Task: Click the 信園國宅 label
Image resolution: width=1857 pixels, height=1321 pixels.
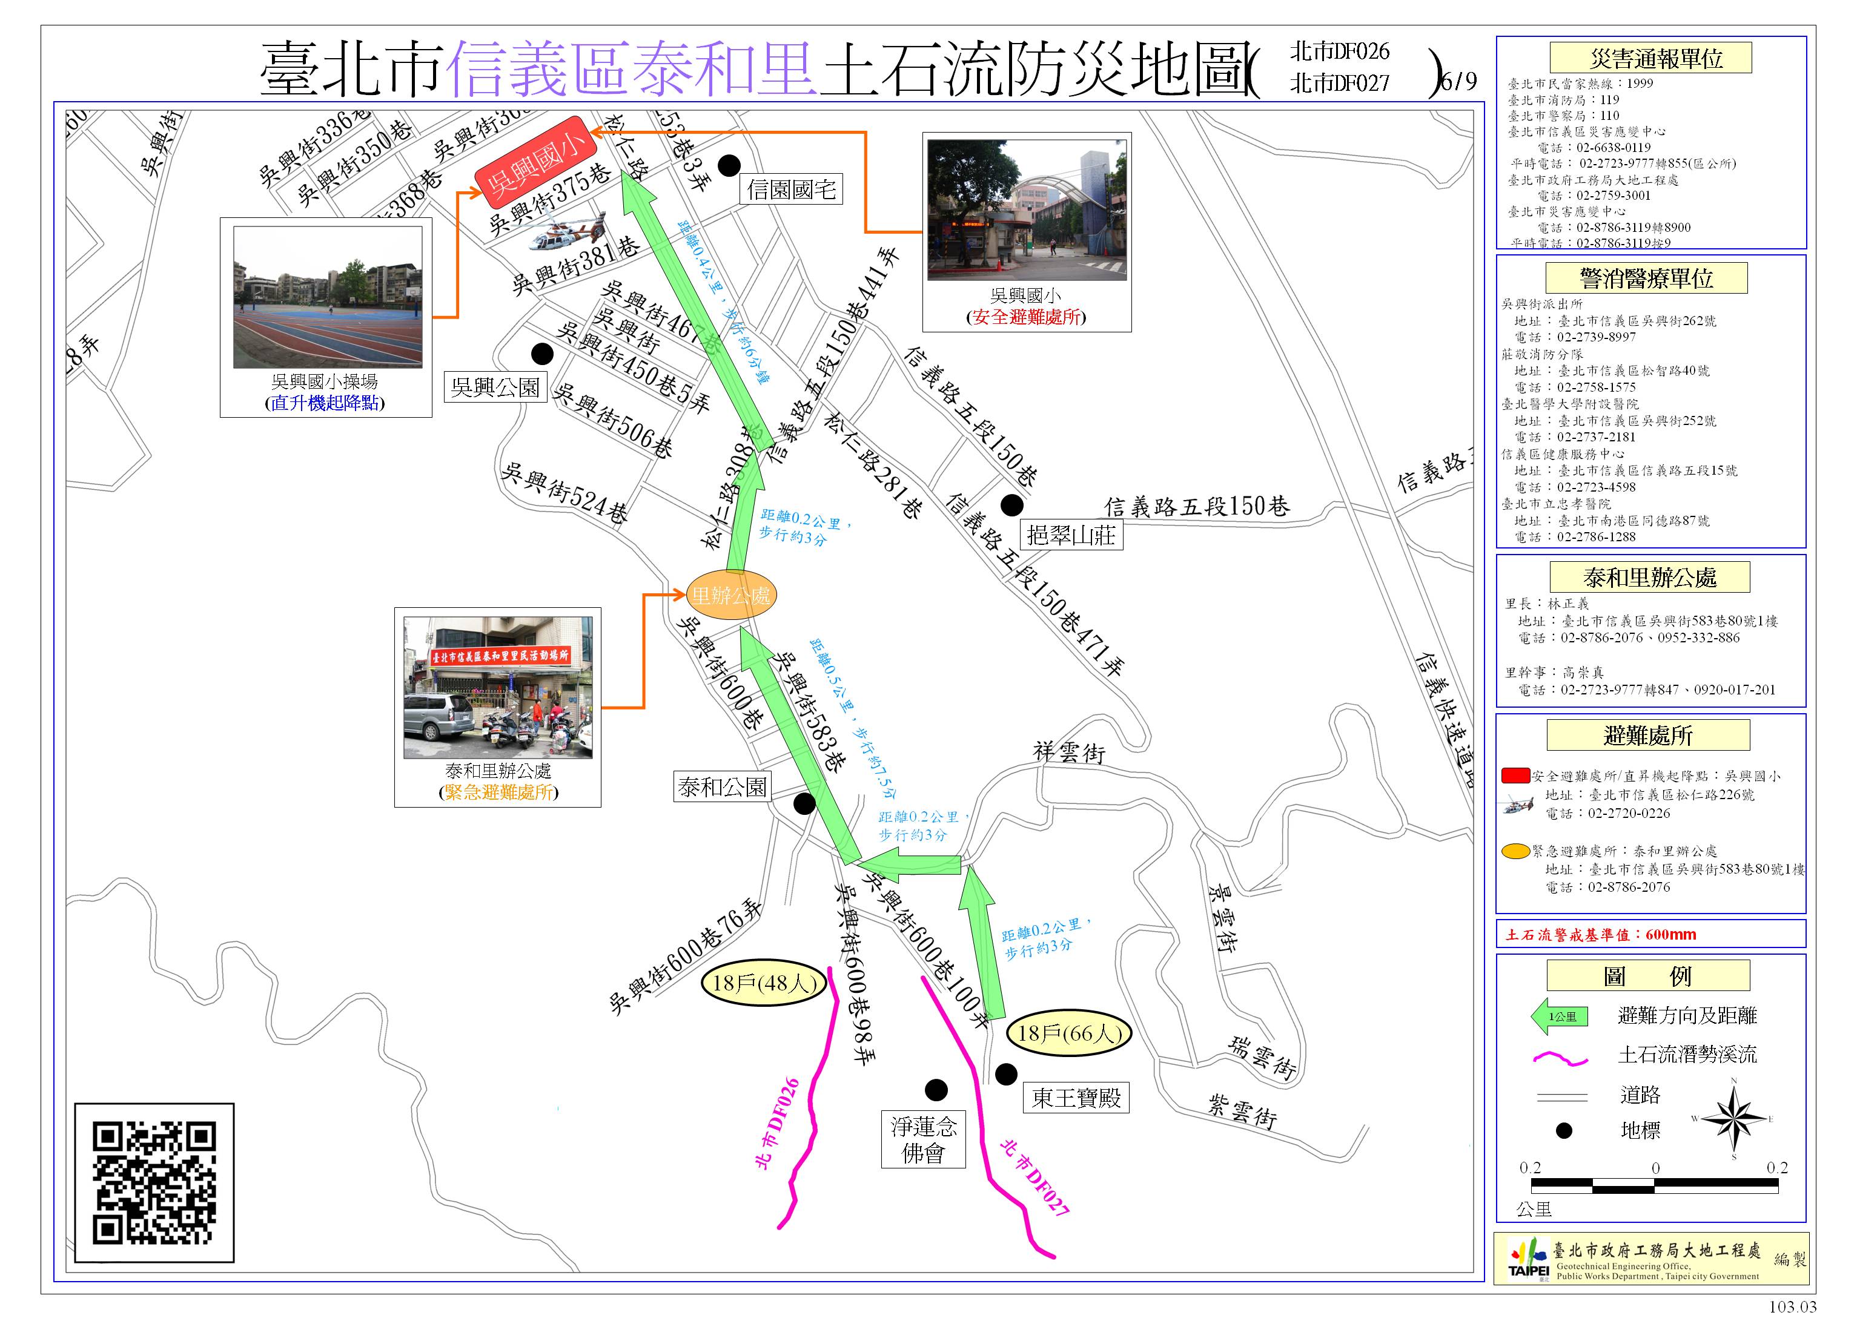Action: click(792, 190)
